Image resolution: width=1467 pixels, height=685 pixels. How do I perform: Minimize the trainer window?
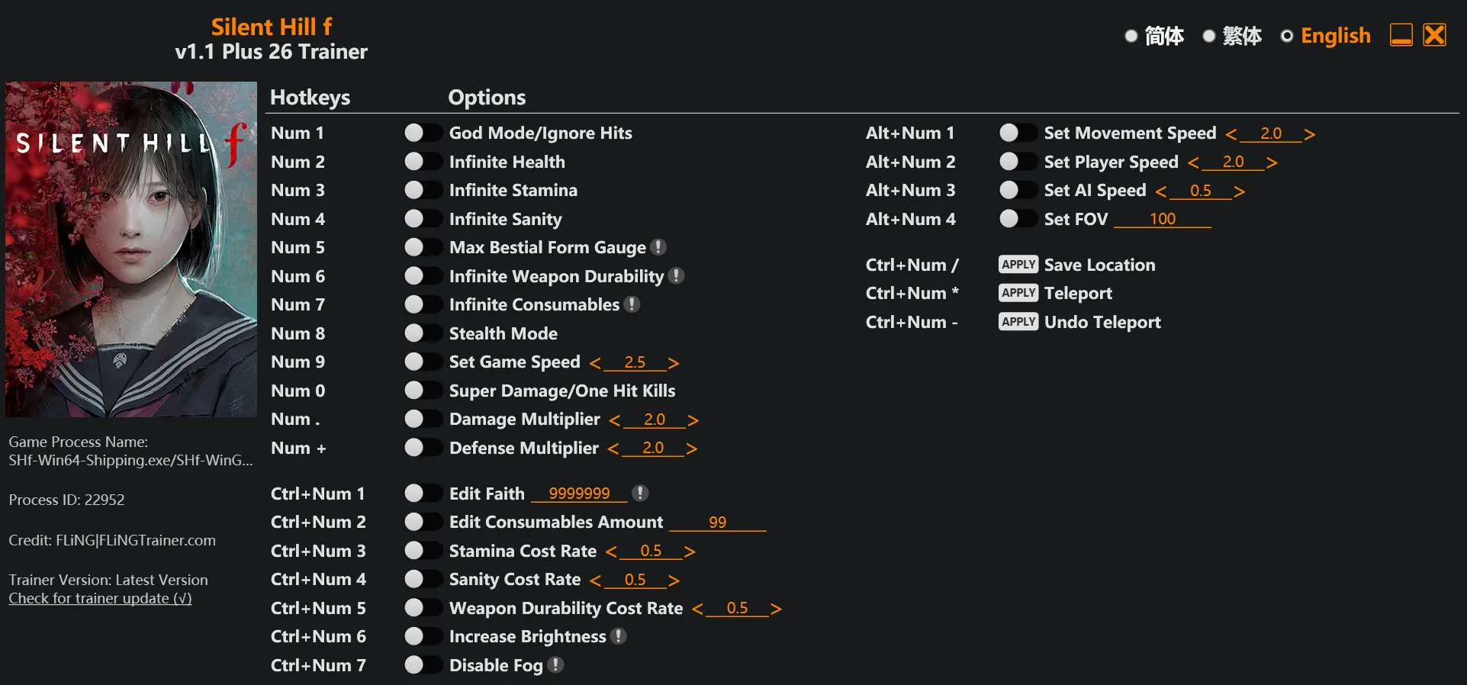tap(1401, 35)
